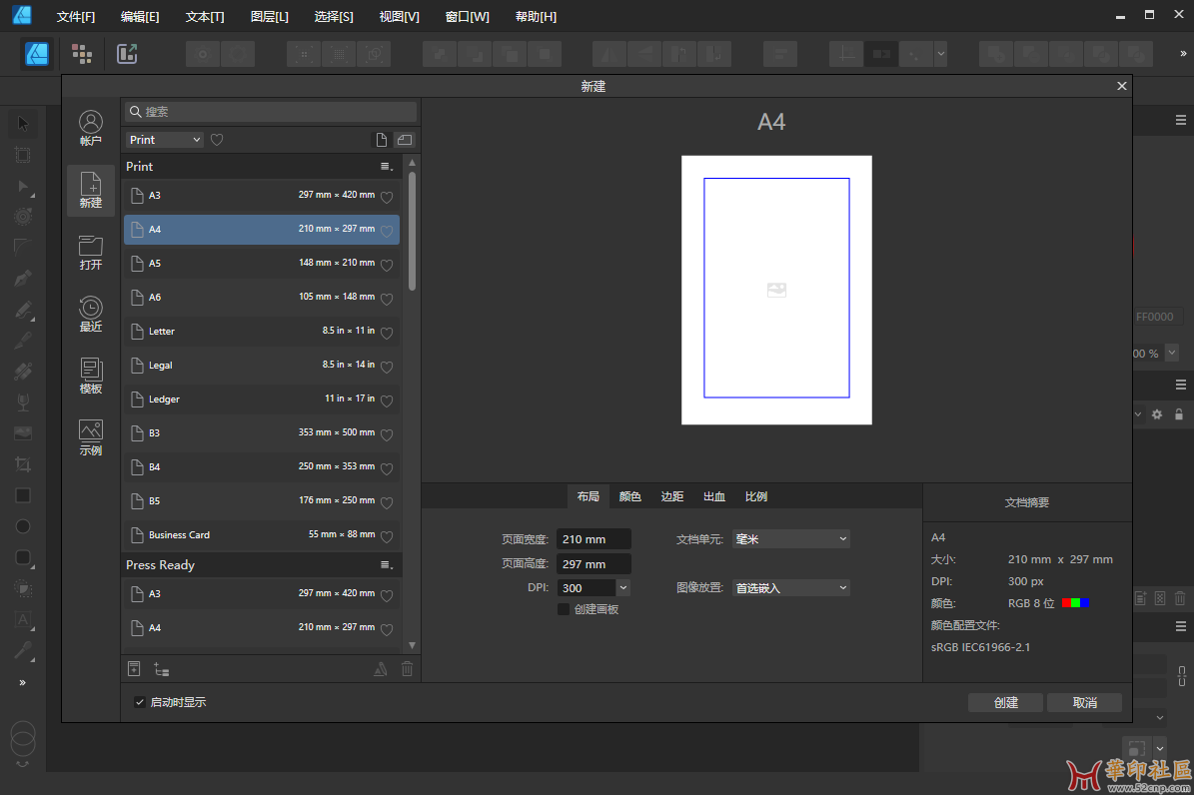Click the preset list scrollbar thumb
Image resolution: width=1194 pixels, height=795 pixels.
[x=412, y=232]
